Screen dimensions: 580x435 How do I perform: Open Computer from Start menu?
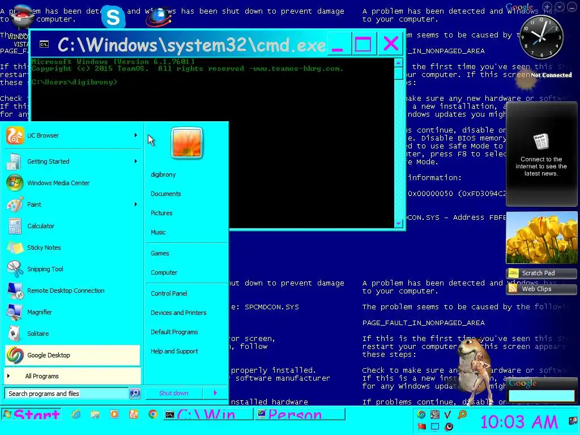164,272
